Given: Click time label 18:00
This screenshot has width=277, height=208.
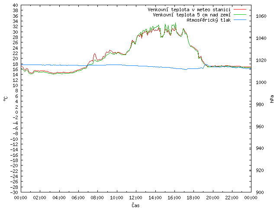Looking at the screenshot, I should 193,198.
